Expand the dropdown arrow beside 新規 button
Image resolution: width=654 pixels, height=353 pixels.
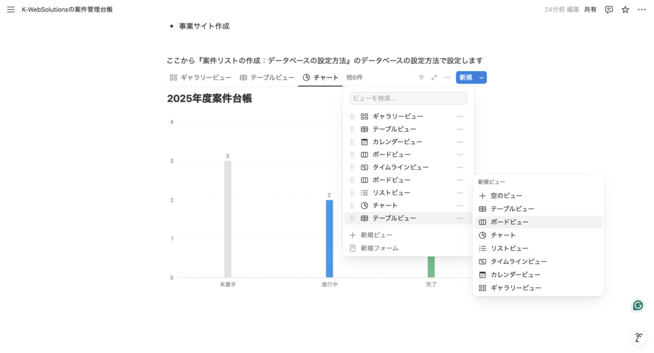482,77
